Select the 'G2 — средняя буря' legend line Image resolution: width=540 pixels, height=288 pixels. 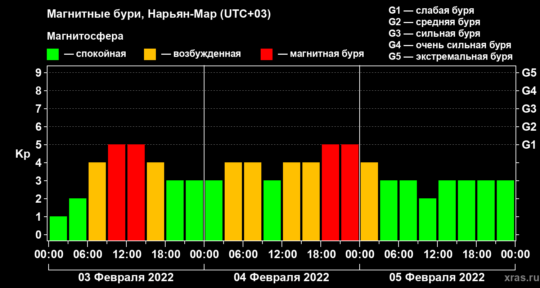click(x=435, y=22)
